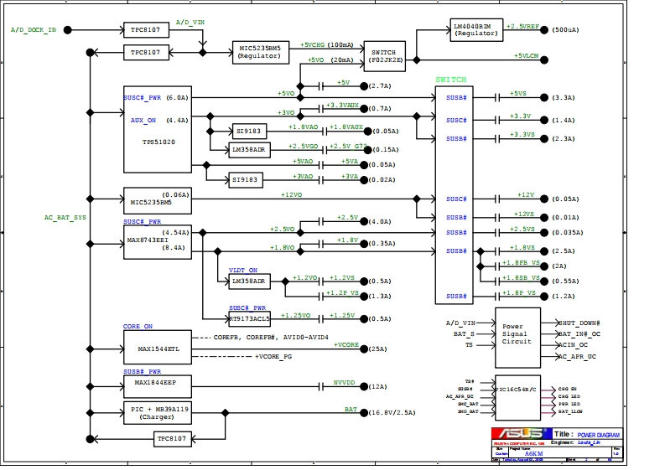Click the CORE_ON signal label
The image size is (665, 470).
138,326
